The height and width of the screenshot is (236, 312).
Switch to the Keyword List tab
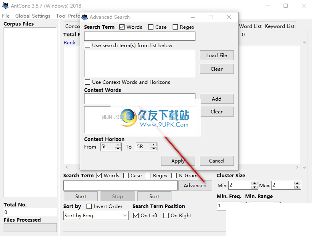click(x=280, y=26)
